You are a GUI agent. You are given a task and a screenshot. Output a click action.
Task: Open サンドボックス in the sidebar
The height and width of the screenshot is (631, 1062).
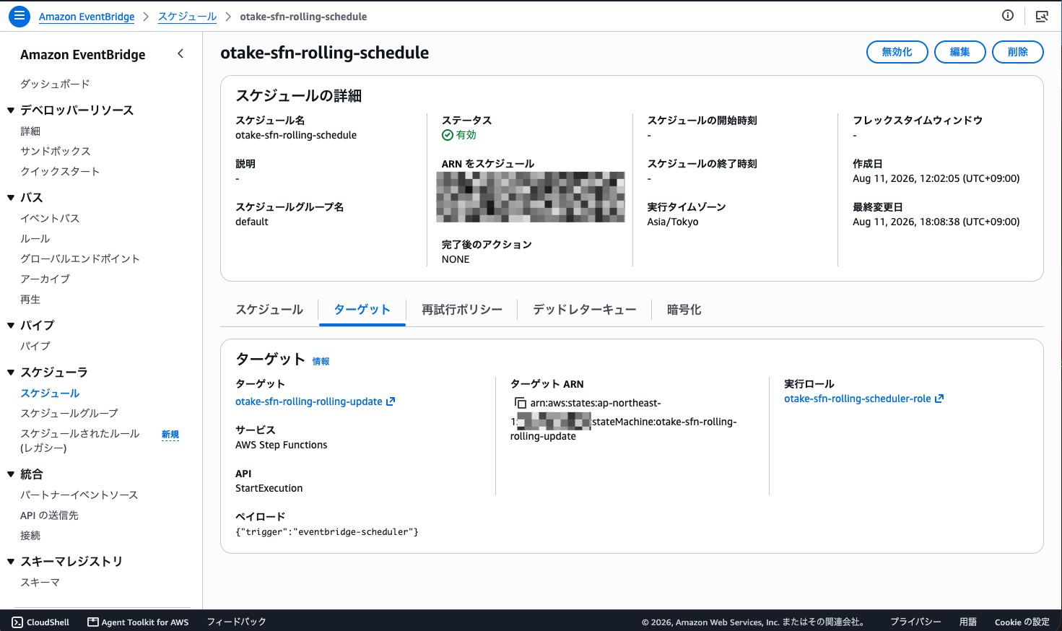click(x=56, y=151)
